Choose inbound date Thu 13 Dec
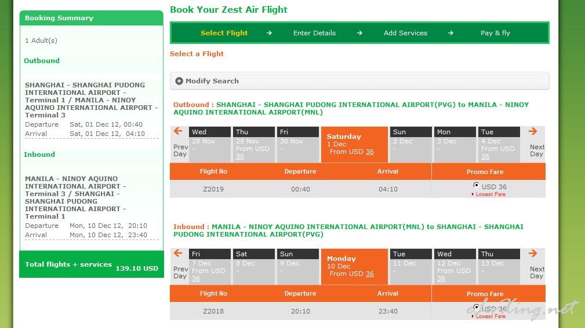This screenshot has height=328, width=585. (x=499, y=267)
